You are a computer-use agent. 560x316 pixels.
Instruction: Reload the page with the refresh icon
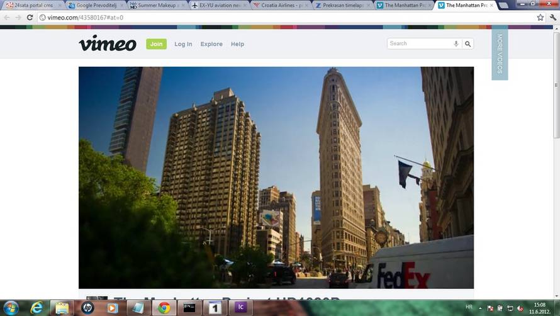coord(30,17)
